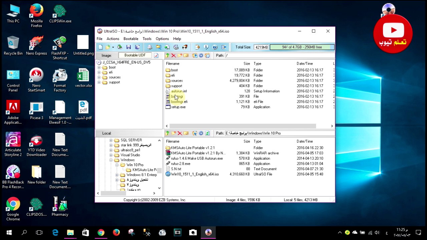Select Win10_1511_1_English_x64.iso in local list
This screenshot has width=427, height=240.
click(195, 174)
